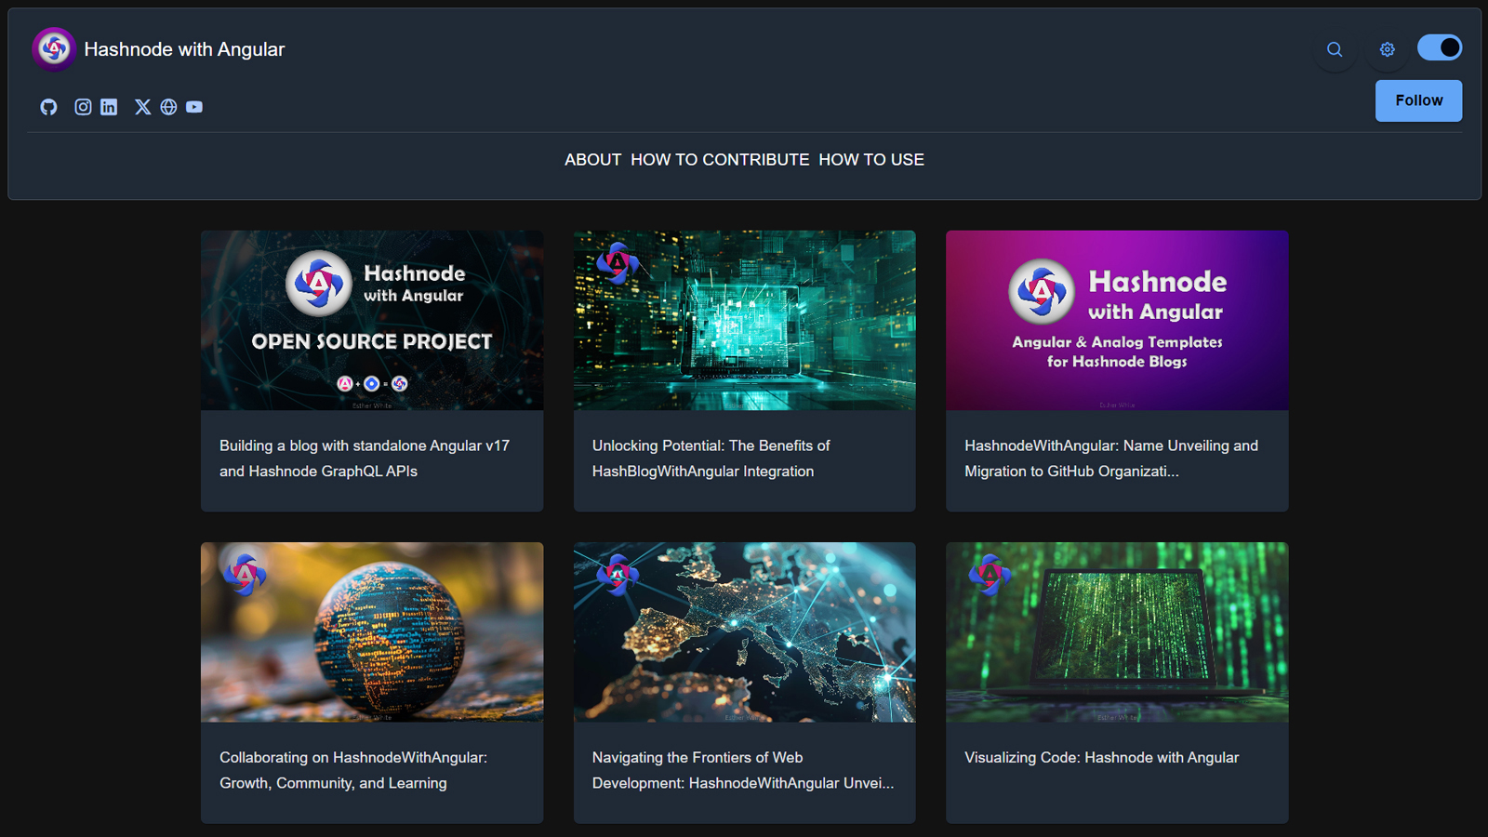Open settings with the gear icon
Screen dimensions: 1488x837
[1388, 49]
